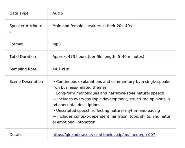Click the "Details" row label

16,135
